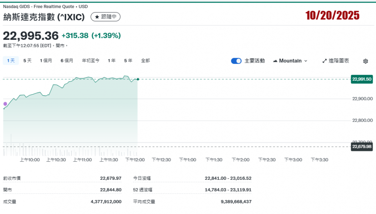Image resolution: width=376 pixels, height=214 pixels.
Task: Expand the Mountain chart style dropdown
Action: pyautogui.click(x=305, y=61)
